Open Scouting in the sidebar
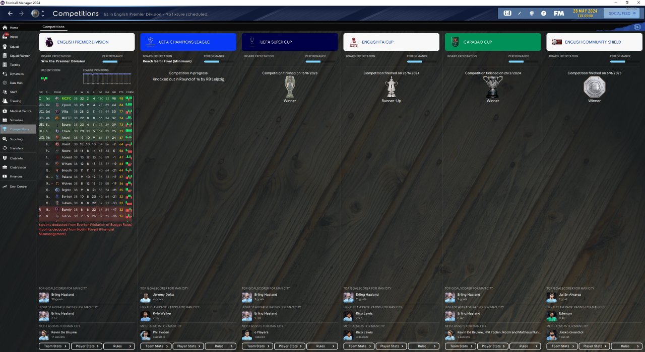 tap(18, 139)
